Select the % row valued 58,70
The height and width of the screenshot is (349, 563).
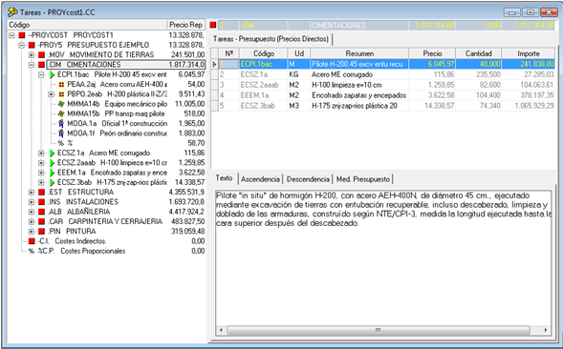click(131, 143)
